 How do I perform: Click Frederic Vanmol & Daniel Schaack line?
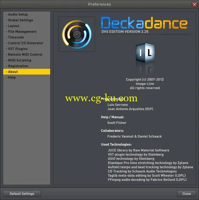[x=134, y=136]
